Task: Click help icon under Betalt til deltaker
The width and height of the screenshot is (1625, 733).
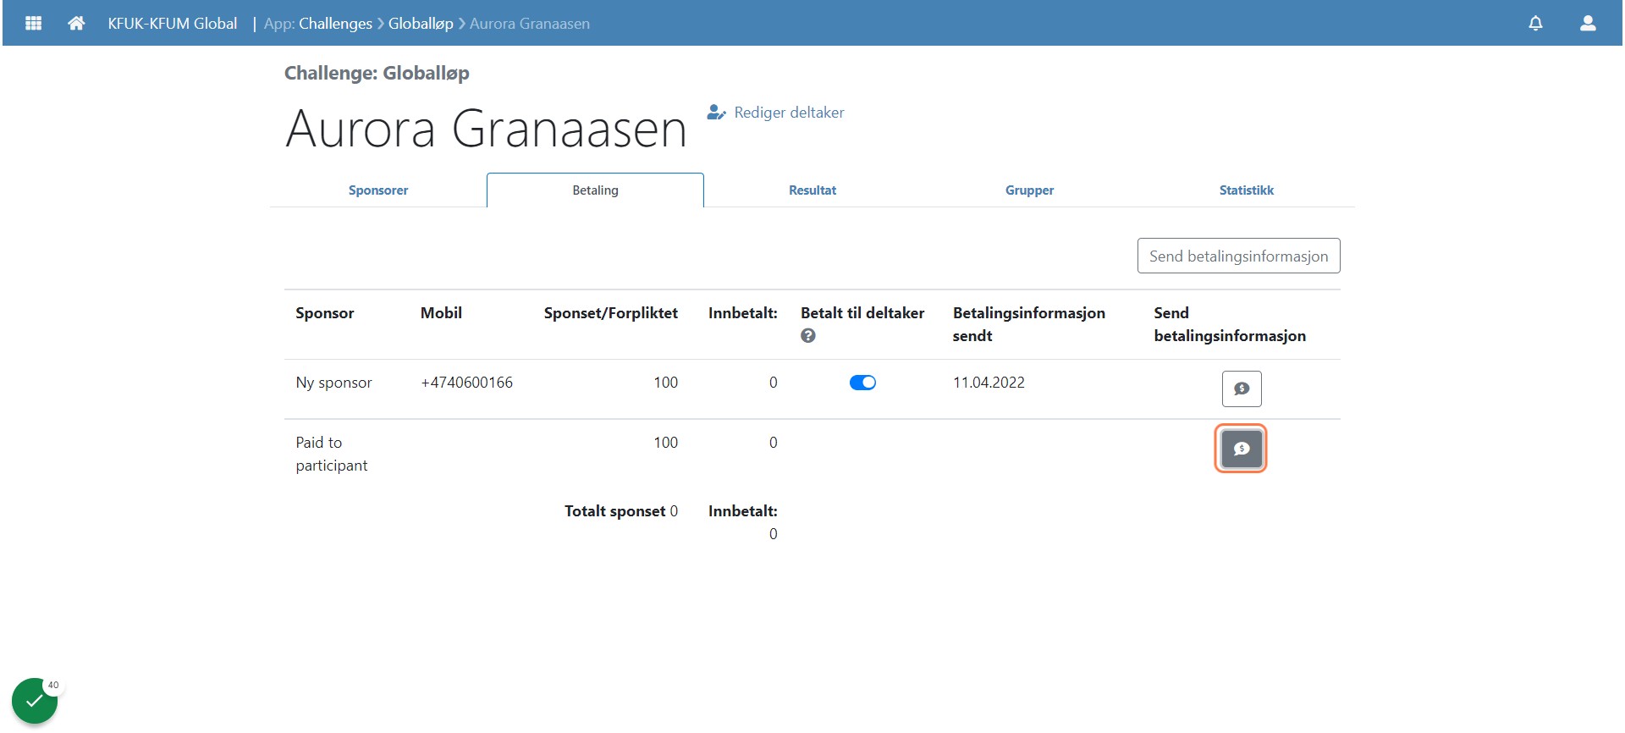Action: (x=808, y=336)
